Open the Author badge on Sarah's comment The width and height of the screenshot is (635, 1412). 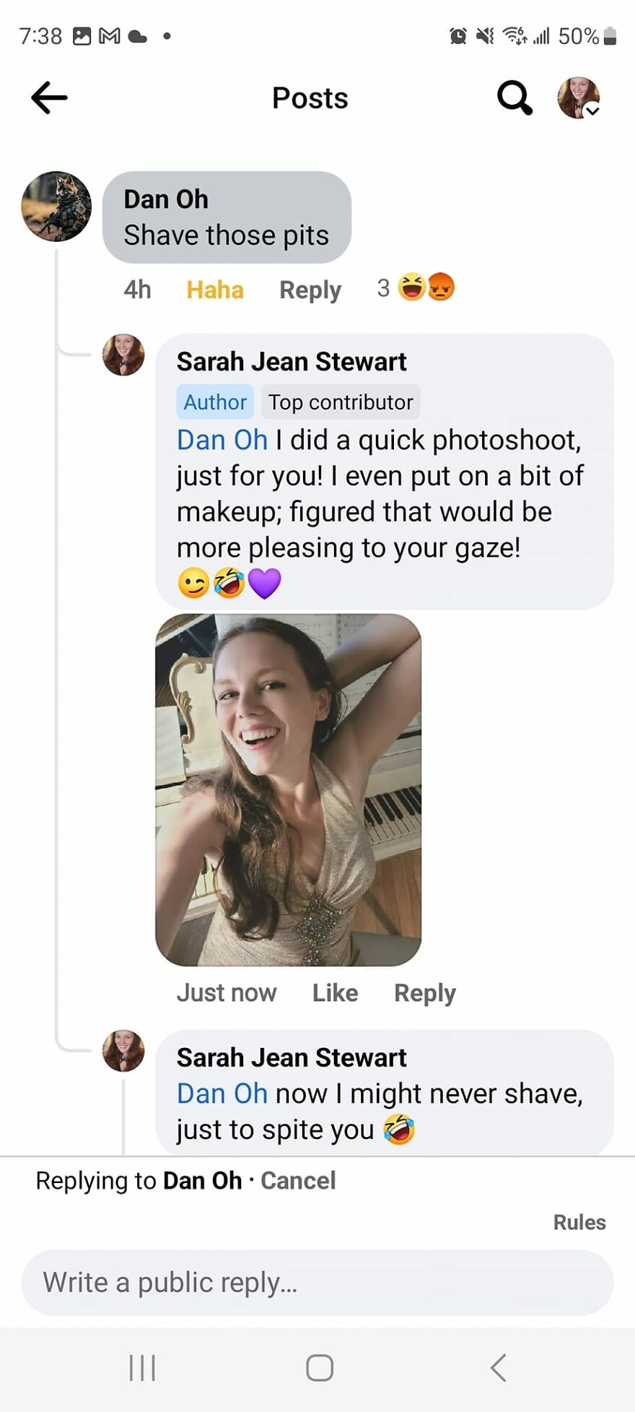click(214, 402)
